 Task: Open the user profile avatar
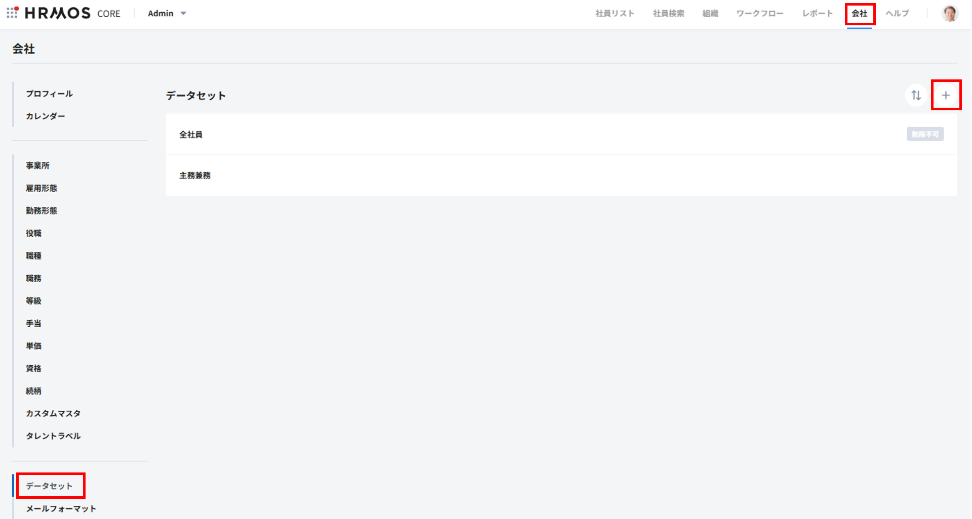point(949,14)
